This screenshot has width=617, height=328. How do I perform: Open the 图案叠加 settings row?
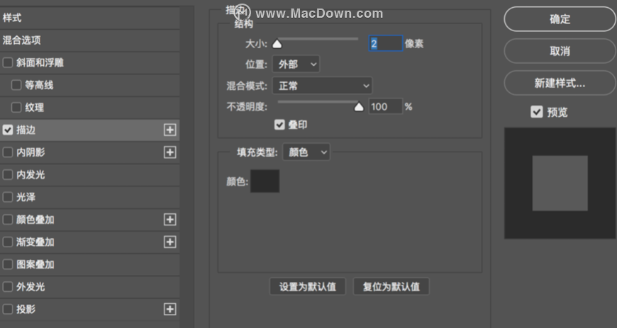click(90, 264)
